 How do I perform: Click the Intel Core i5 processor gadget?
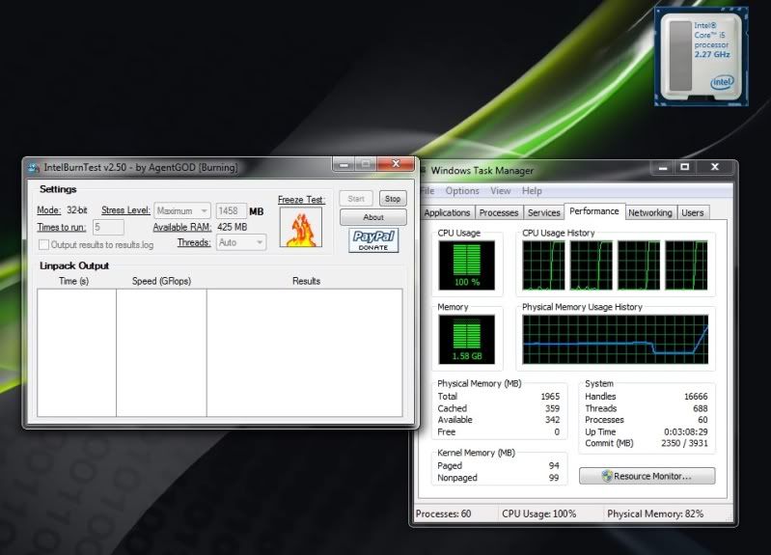701,57
